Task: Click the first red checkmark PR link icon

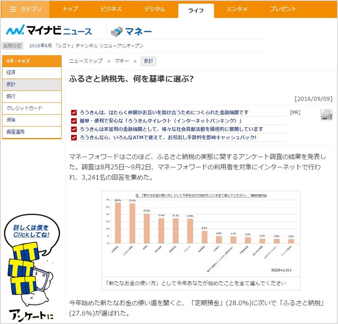Action: click(74, 113)
